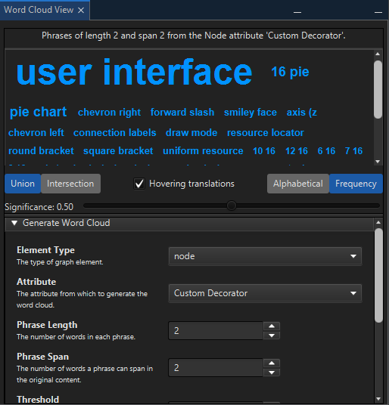Viewport: 389px width, 405px height.
Task: Collapse Generate Word Cloud section
Action: click(14, 223)
